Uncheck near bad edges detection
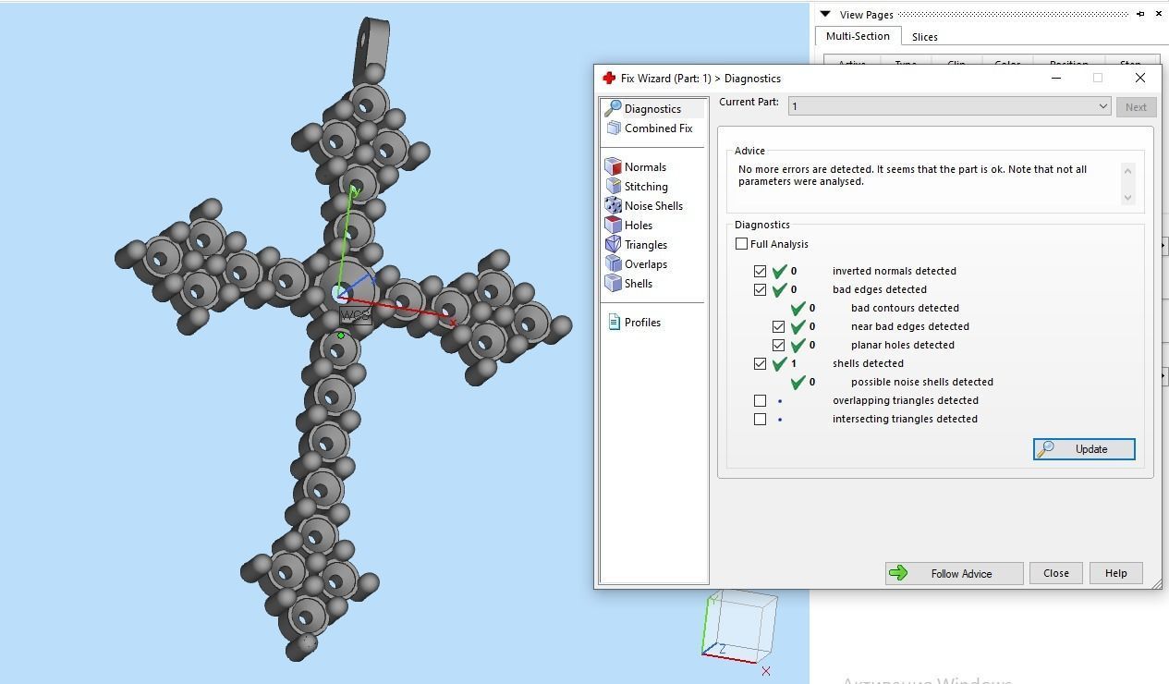This screenshot has width=1169, height=684. pos(778,326)
